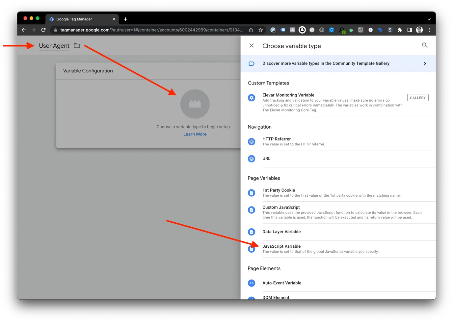This screenshot has width=453, height=322.
Task: Click the Custom JavaScript page icon
Action: 252,210
